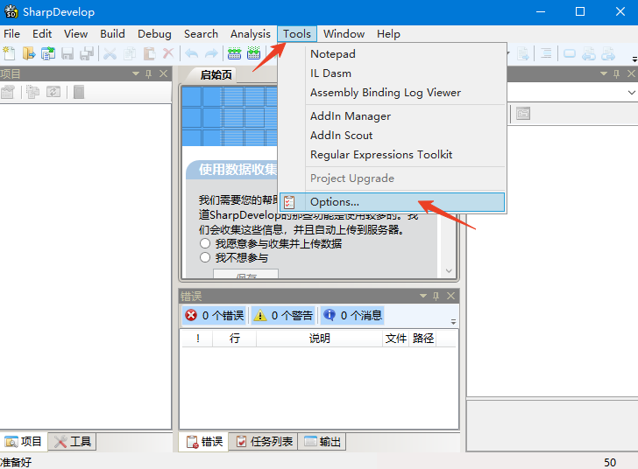
Task: Click the red X Delete icon
Action: (x=168, y=53)
